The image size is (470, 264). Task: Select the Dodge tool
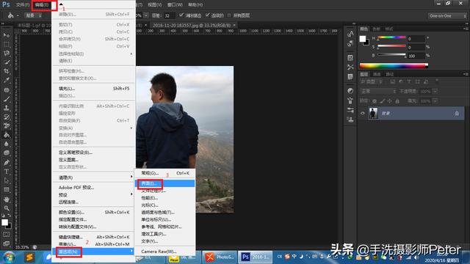pyautogui.click(x=7, y=153)
